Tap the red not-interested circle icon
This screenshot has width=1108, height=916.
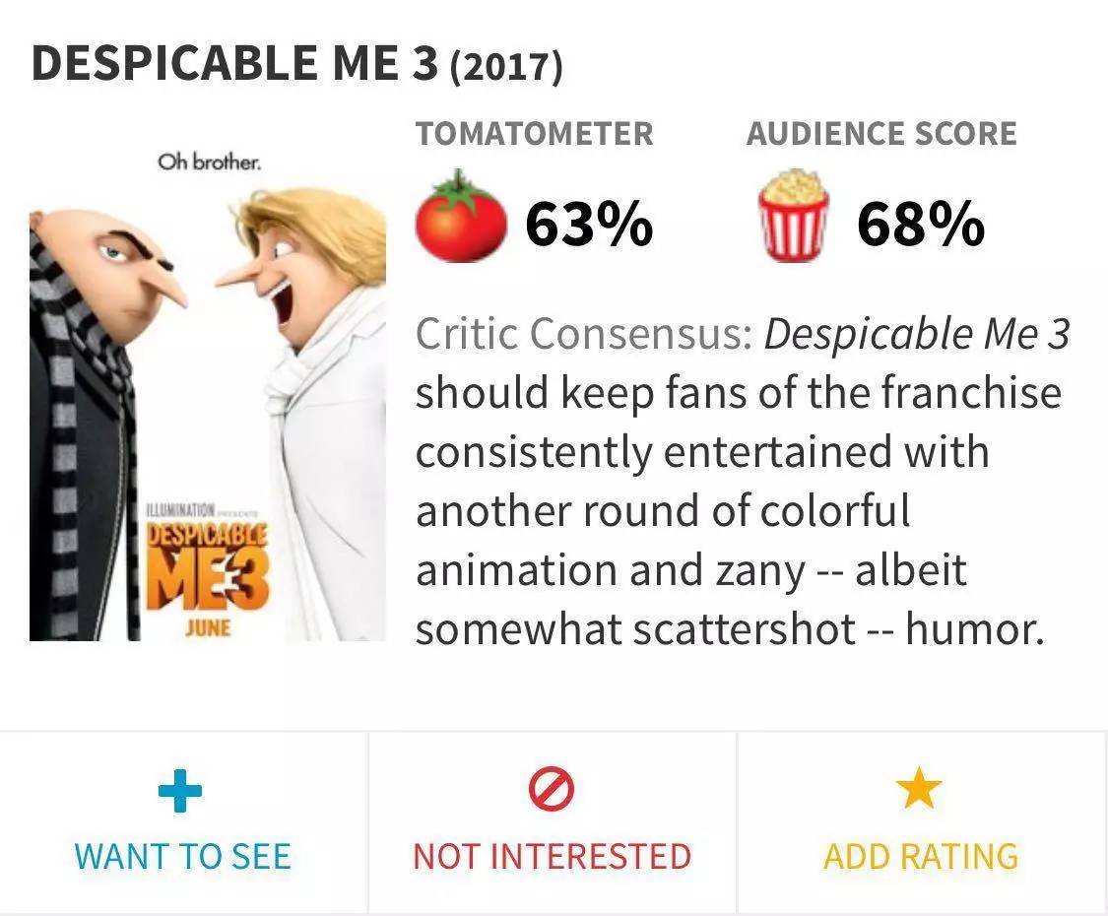(552, 791)
